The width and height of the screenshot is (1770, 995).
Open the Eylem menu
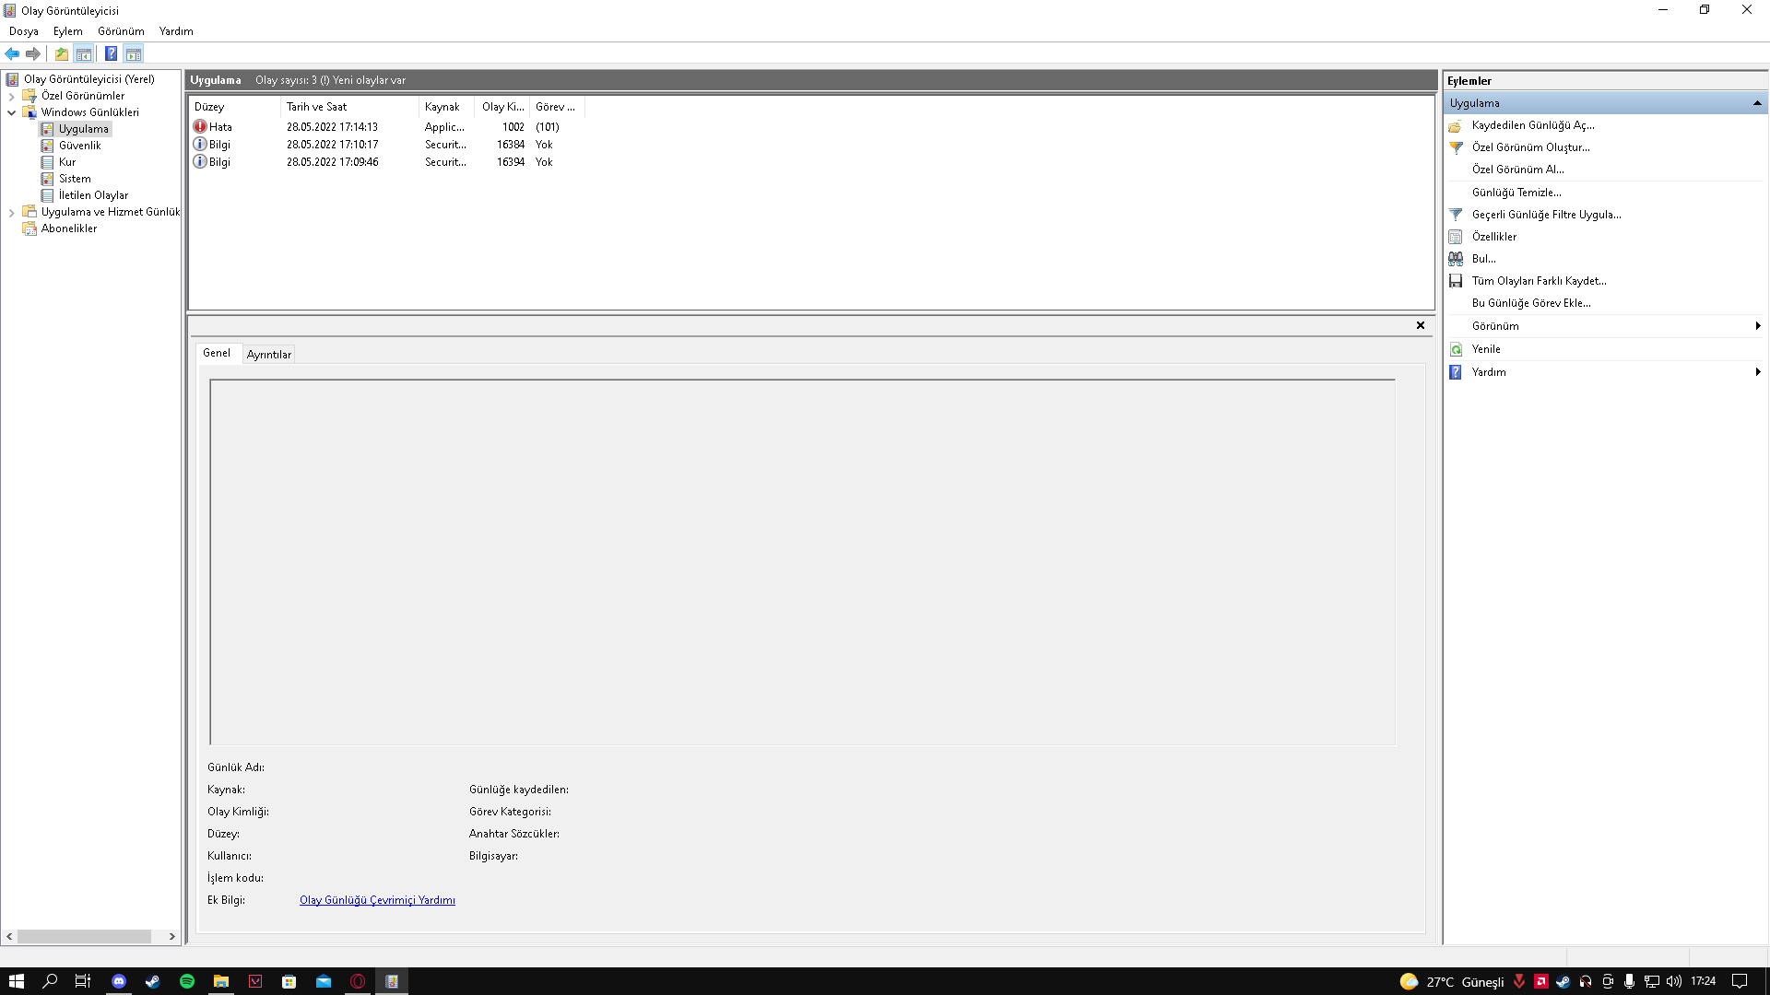pos(67,31)
